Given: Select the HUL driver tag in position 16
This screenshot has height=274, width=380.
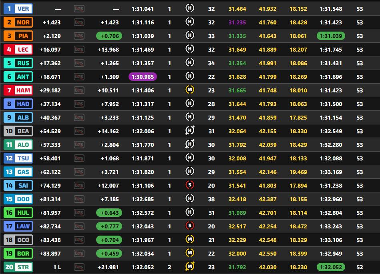Looking at the screenshot, I should pyautogui.click(x=18, y=212).
